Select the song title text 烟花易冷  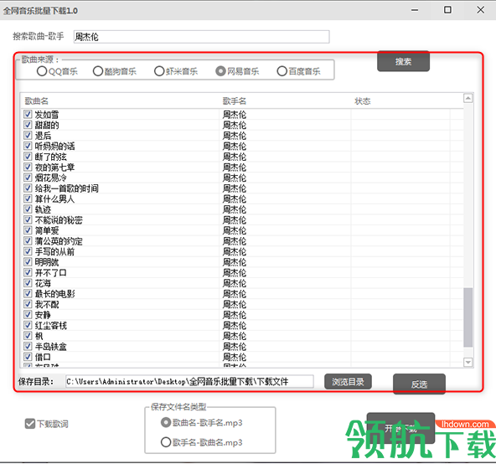coord(50,178)
